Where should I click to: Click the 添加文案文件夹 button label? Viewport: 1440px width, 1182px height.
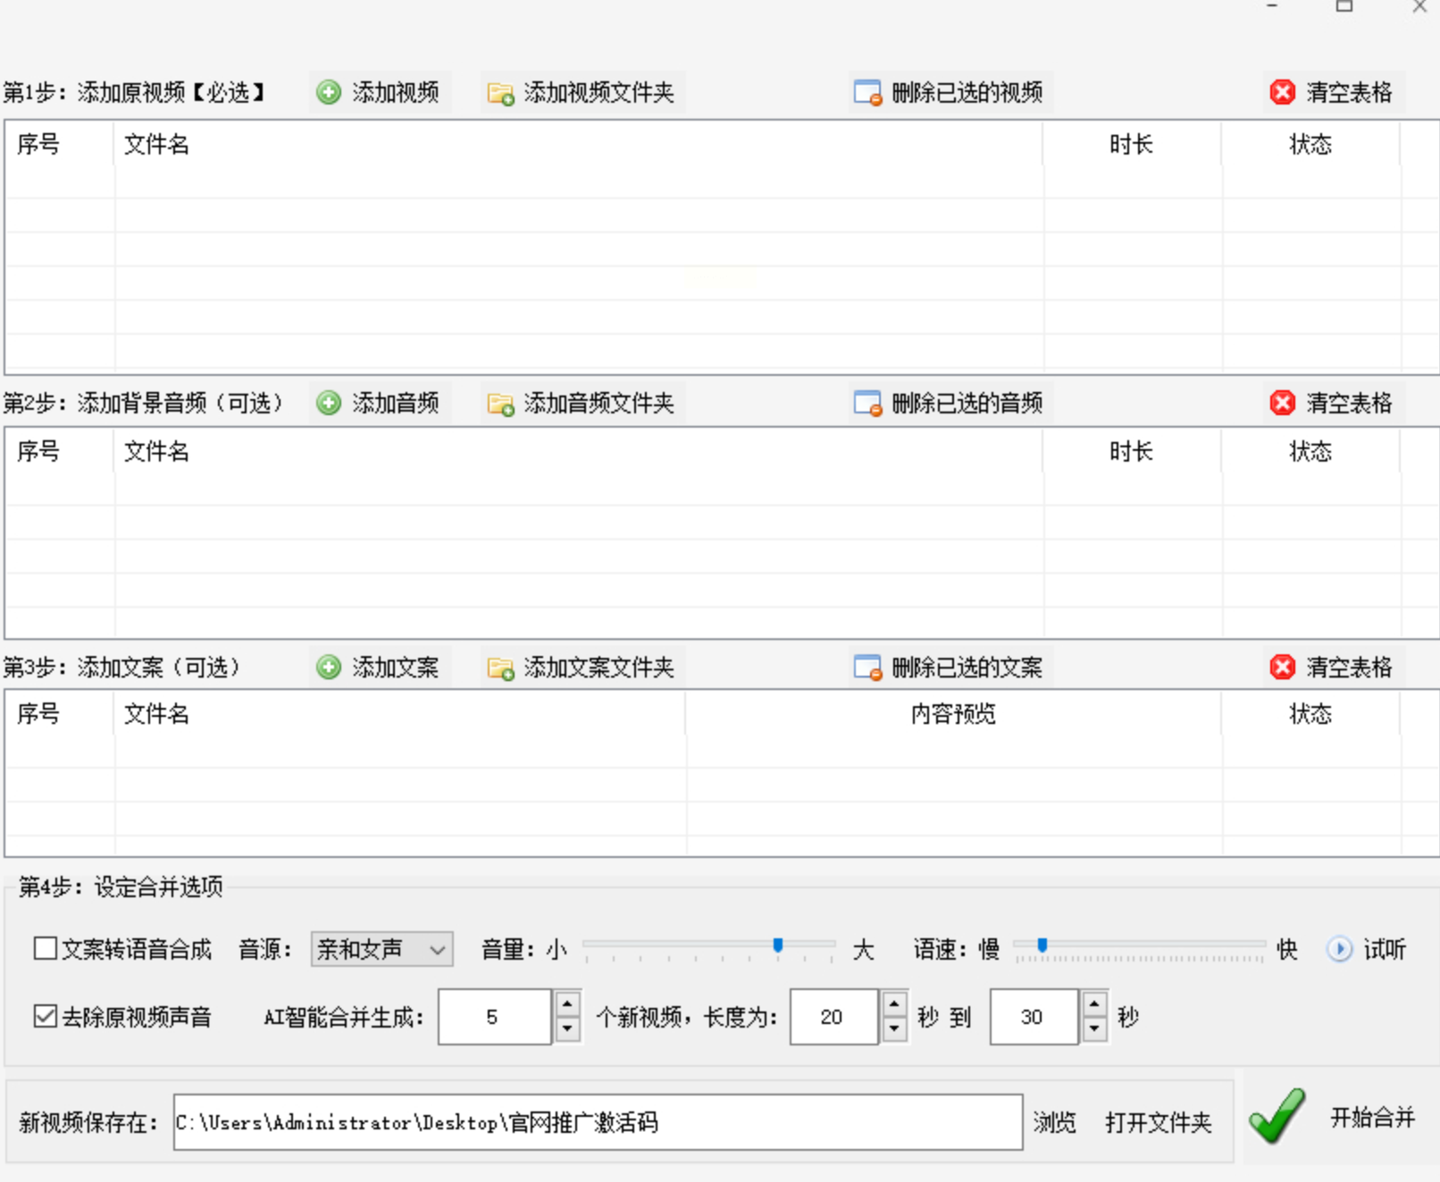coord(599,667)
